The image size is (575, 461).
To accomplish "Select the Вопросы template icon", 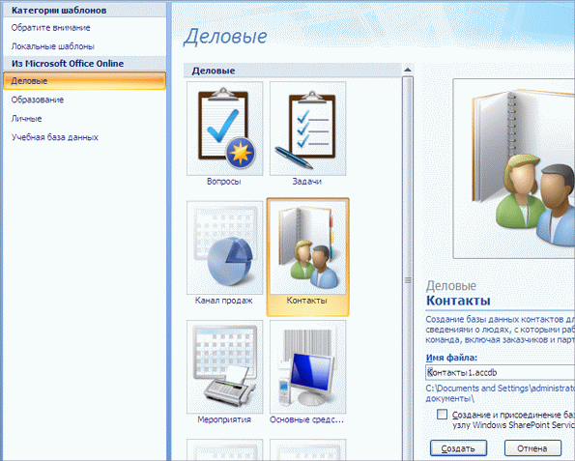I will 224,129.
